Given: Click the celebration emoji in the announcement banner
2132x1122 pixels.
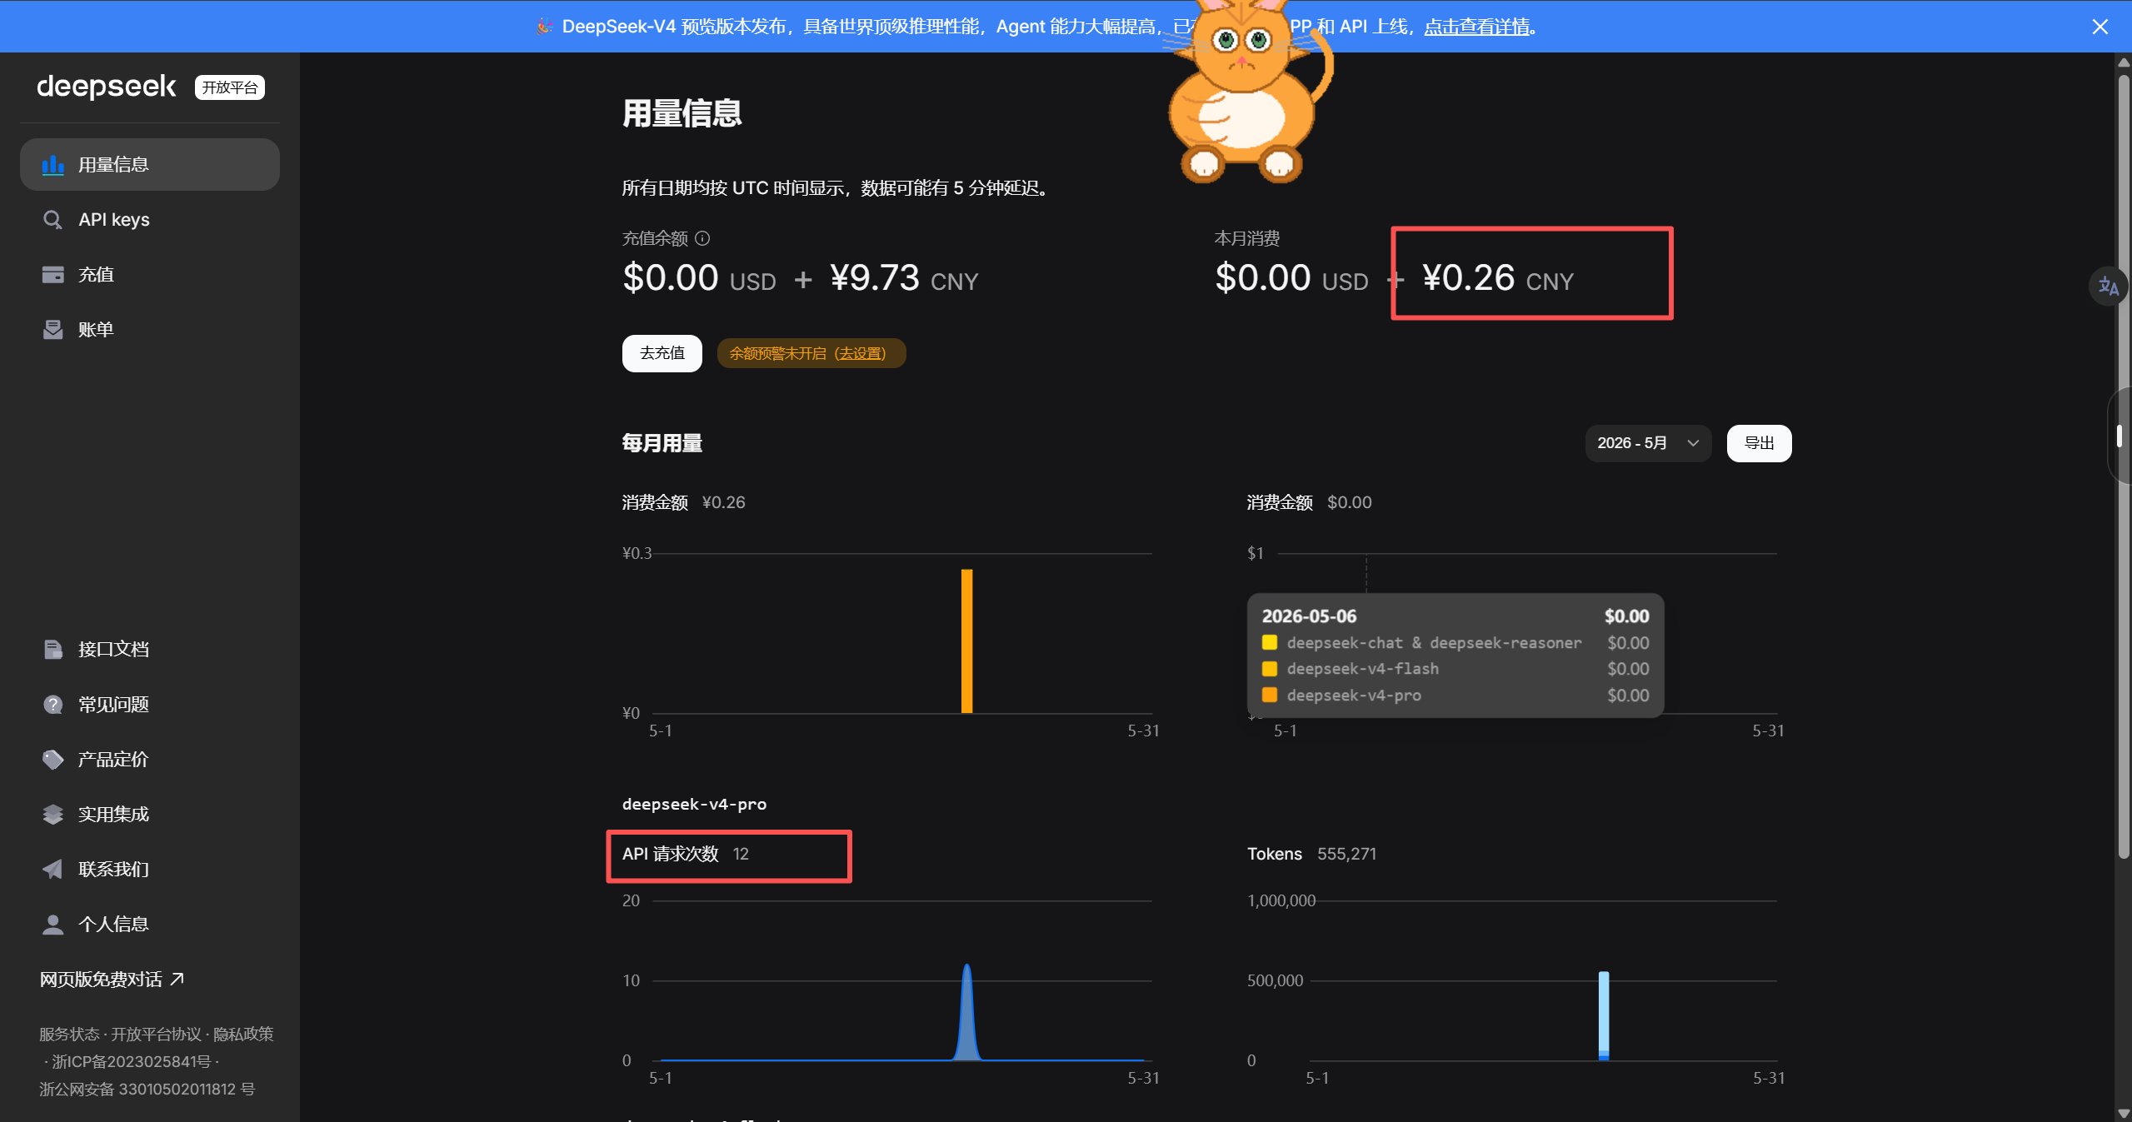Looking at the screenshot, I should 544,27.
